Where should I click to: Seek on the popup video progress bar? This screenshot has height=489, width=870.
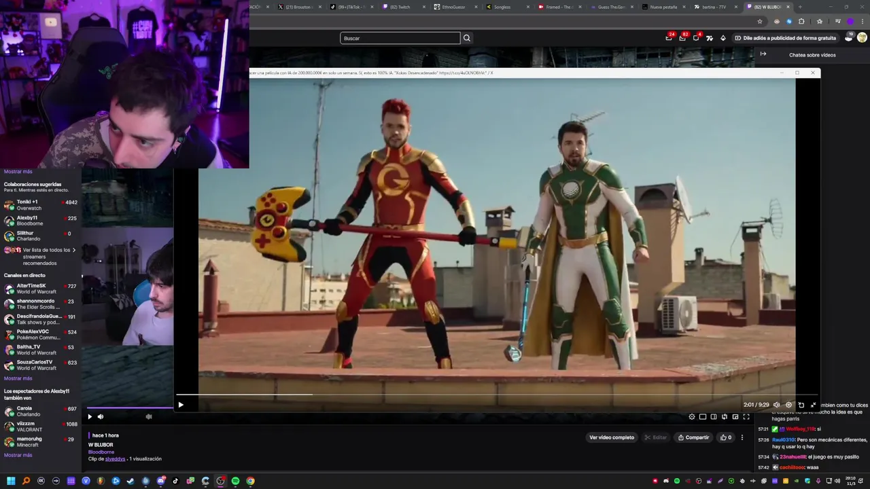(496, 395)
